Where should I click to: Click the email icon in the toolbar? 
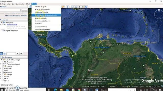[72, 7]
